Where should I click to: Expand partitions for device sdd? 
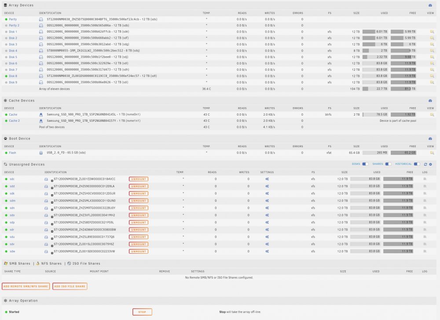[x=52, y=188]
